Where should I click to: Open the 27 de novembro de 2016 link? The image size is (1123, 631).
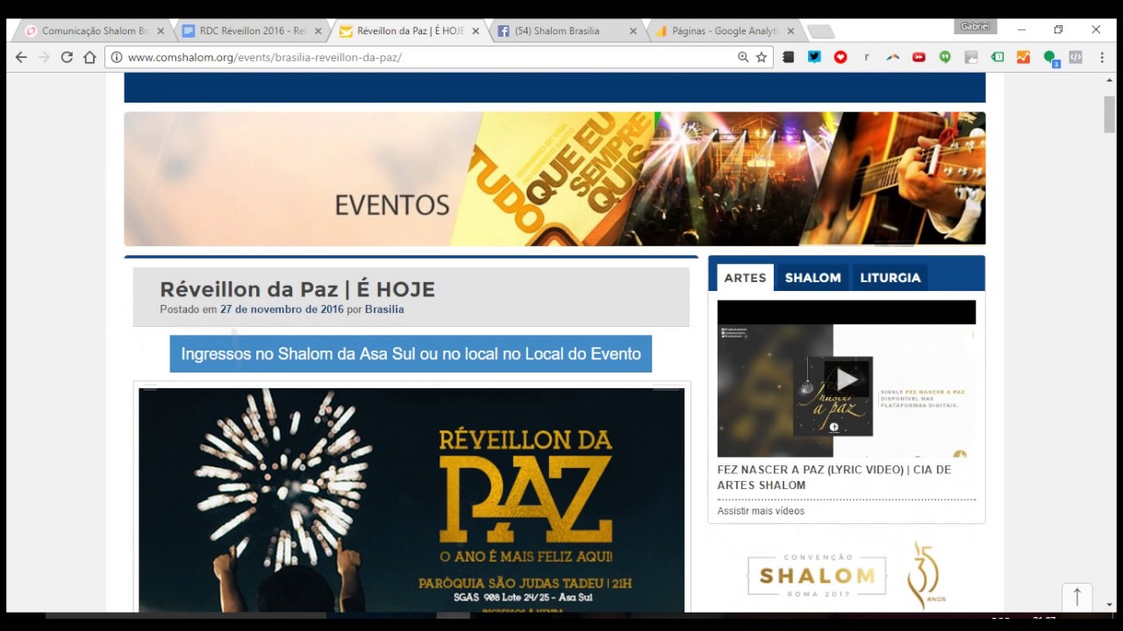click(282, 309)
